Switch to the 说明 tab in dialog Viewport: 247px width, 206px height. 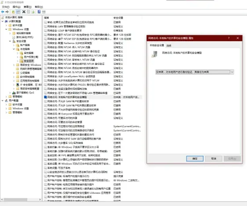tap(169, 46)
